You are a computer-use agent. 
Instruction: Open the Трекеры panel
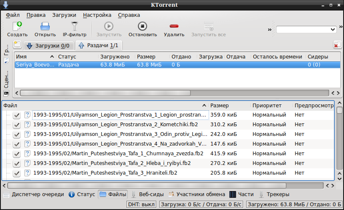[x=274, y=194]
